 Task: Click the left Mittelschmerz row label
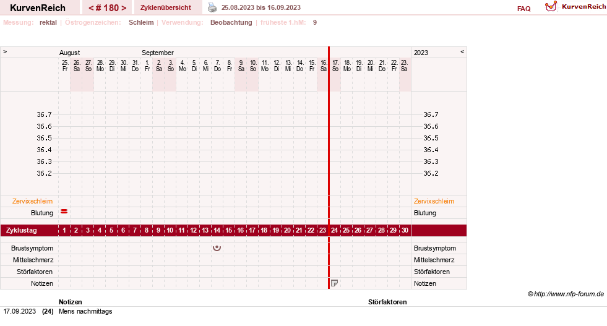click(33, 260)
